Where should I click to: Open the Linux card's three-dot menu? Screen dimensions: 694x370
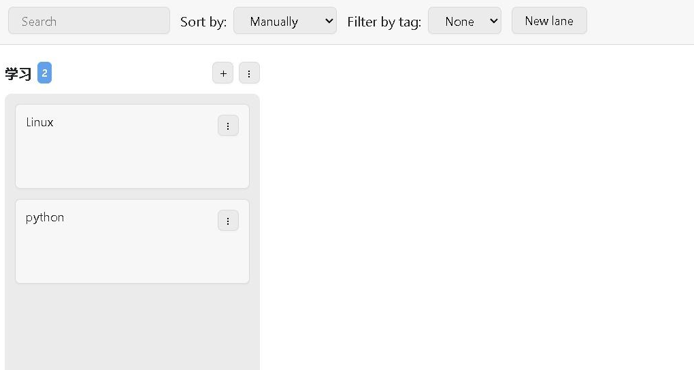[228, 126]
